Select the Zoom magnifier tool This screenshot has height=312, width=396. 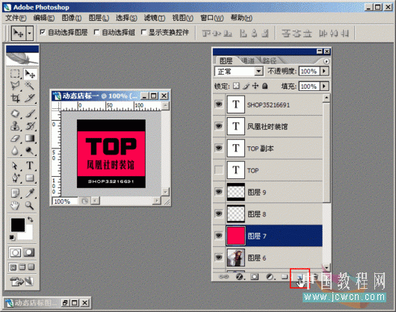(x=30, y=205)
